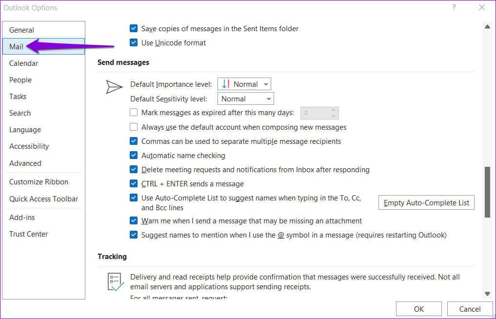
Task: Confirm with the OK button
Action: 419,309
